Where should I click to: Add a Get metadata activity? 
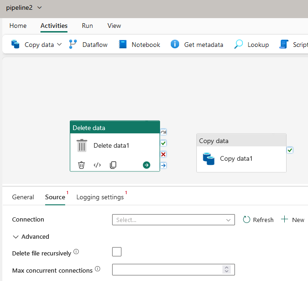point(197,45)
